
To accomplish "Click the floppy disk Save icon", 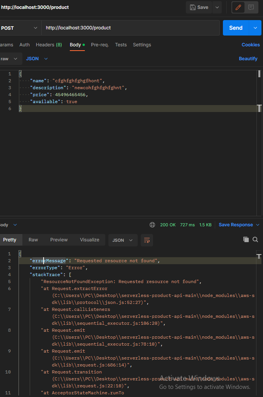I will (x=193, y=7).
